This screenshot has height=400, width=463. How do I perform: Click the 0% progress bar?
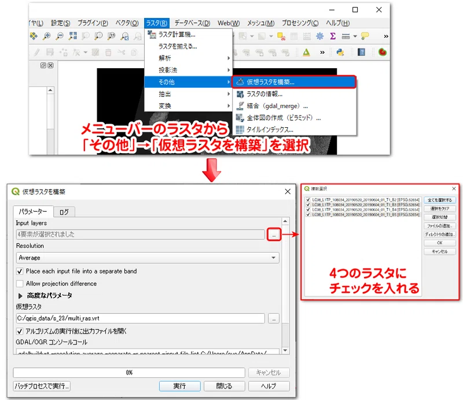point(129,373)
